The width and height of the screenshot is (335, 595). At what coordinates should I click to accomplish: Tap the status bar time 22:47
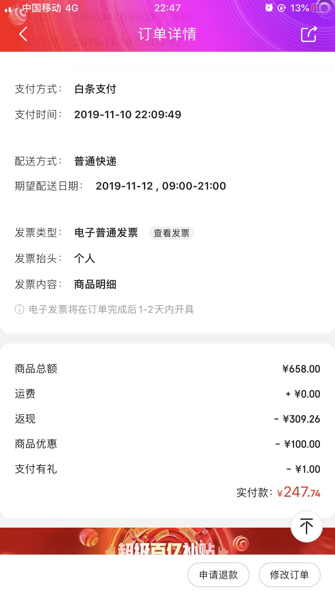167,8
